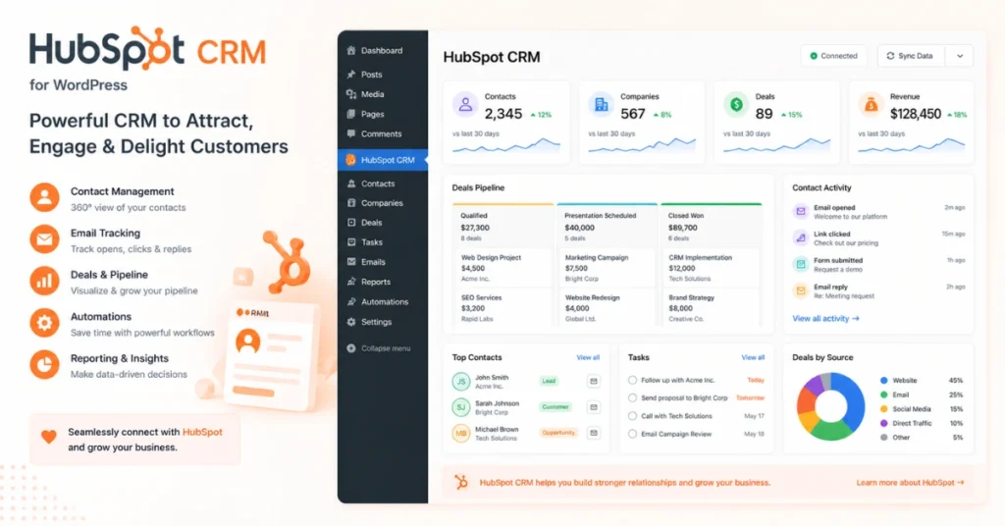Click the CRM Implementation deal card

pyautogui.click(x=711, y=268)
